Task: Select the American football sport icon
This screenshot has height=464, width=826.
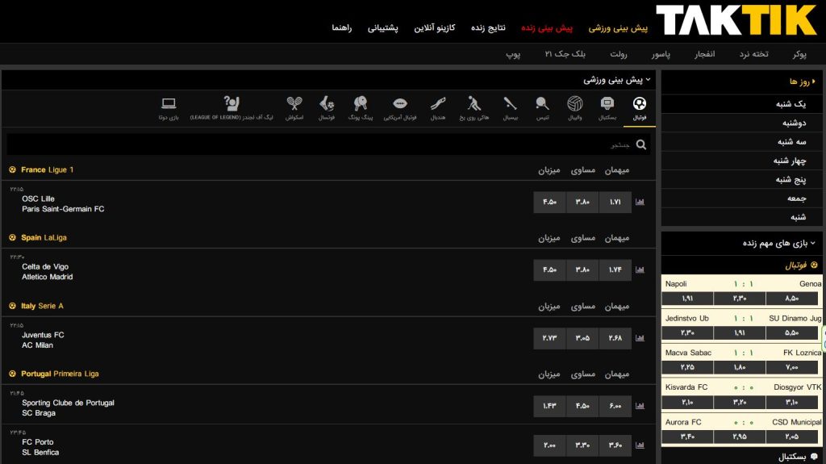Action: [x=400, y=103]
